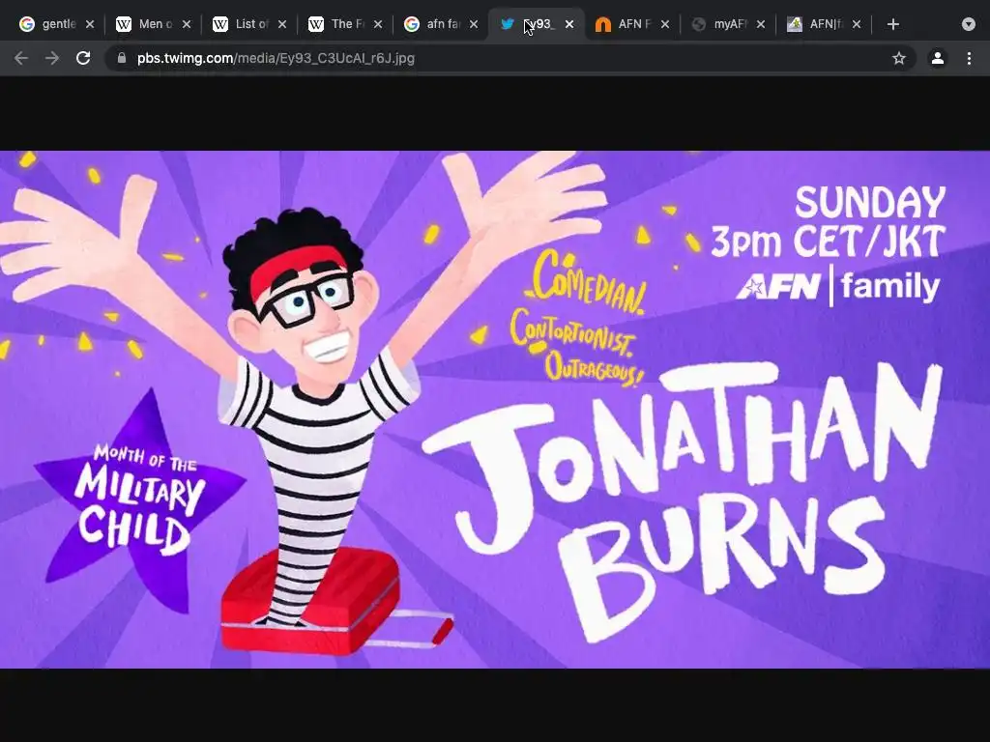
Task: Click the yellow 'Comedian.' text
Action: pyautogui.click(x=587, y=283)
